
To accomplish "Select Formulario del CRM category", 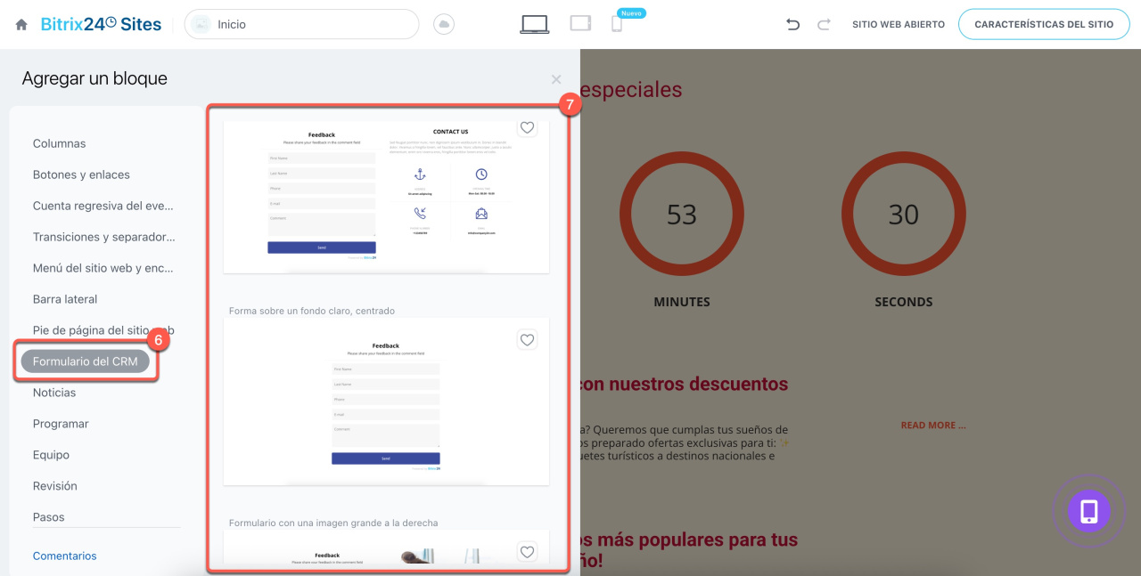I will tap(86, 361).
